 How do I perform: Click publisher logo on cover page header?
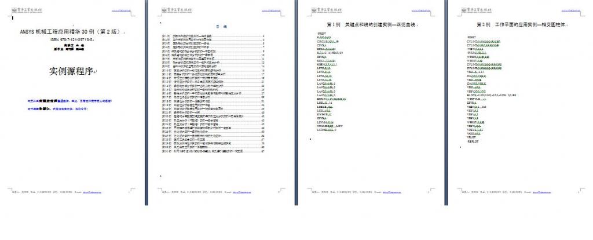[27, 10]
